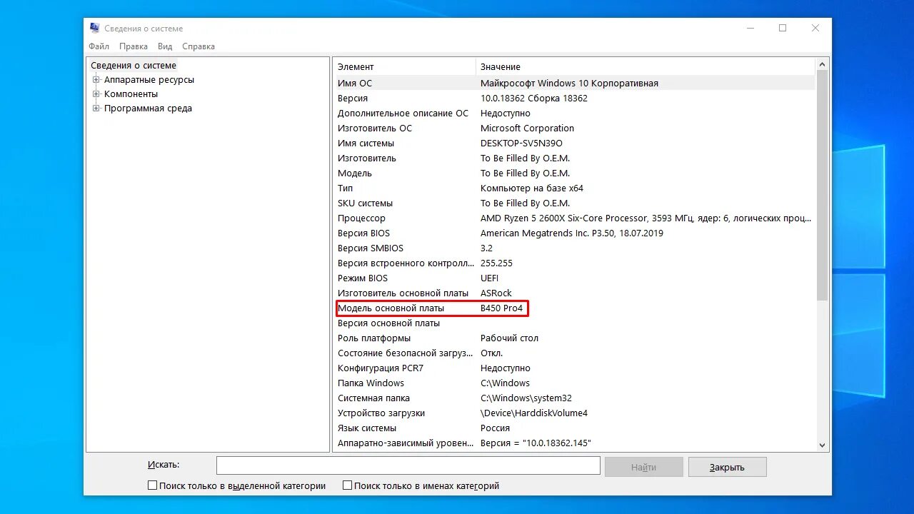Click the DESKTOP-SV5N39O value

pyautogui.click(x=521, y=143)
